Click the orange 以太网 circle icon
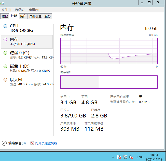Viewport: 166px width, 161px height. click(x=5, y=80)
